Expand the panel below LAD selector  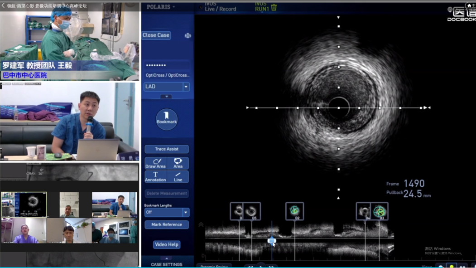167,97
